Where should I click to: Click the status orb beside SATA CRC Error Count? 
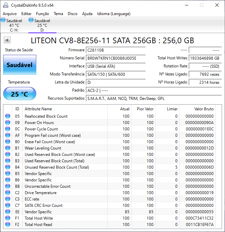pyautogui.click(x=8, y=206)
